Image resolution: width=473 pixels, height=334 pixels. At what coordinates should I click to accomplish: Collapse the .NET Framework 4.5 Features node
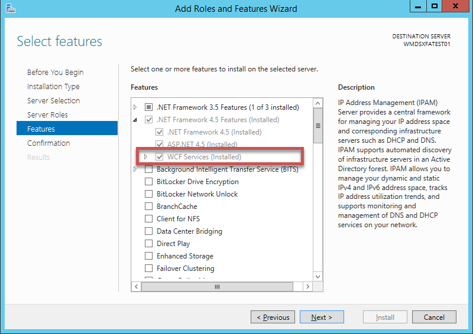[135, 120]
